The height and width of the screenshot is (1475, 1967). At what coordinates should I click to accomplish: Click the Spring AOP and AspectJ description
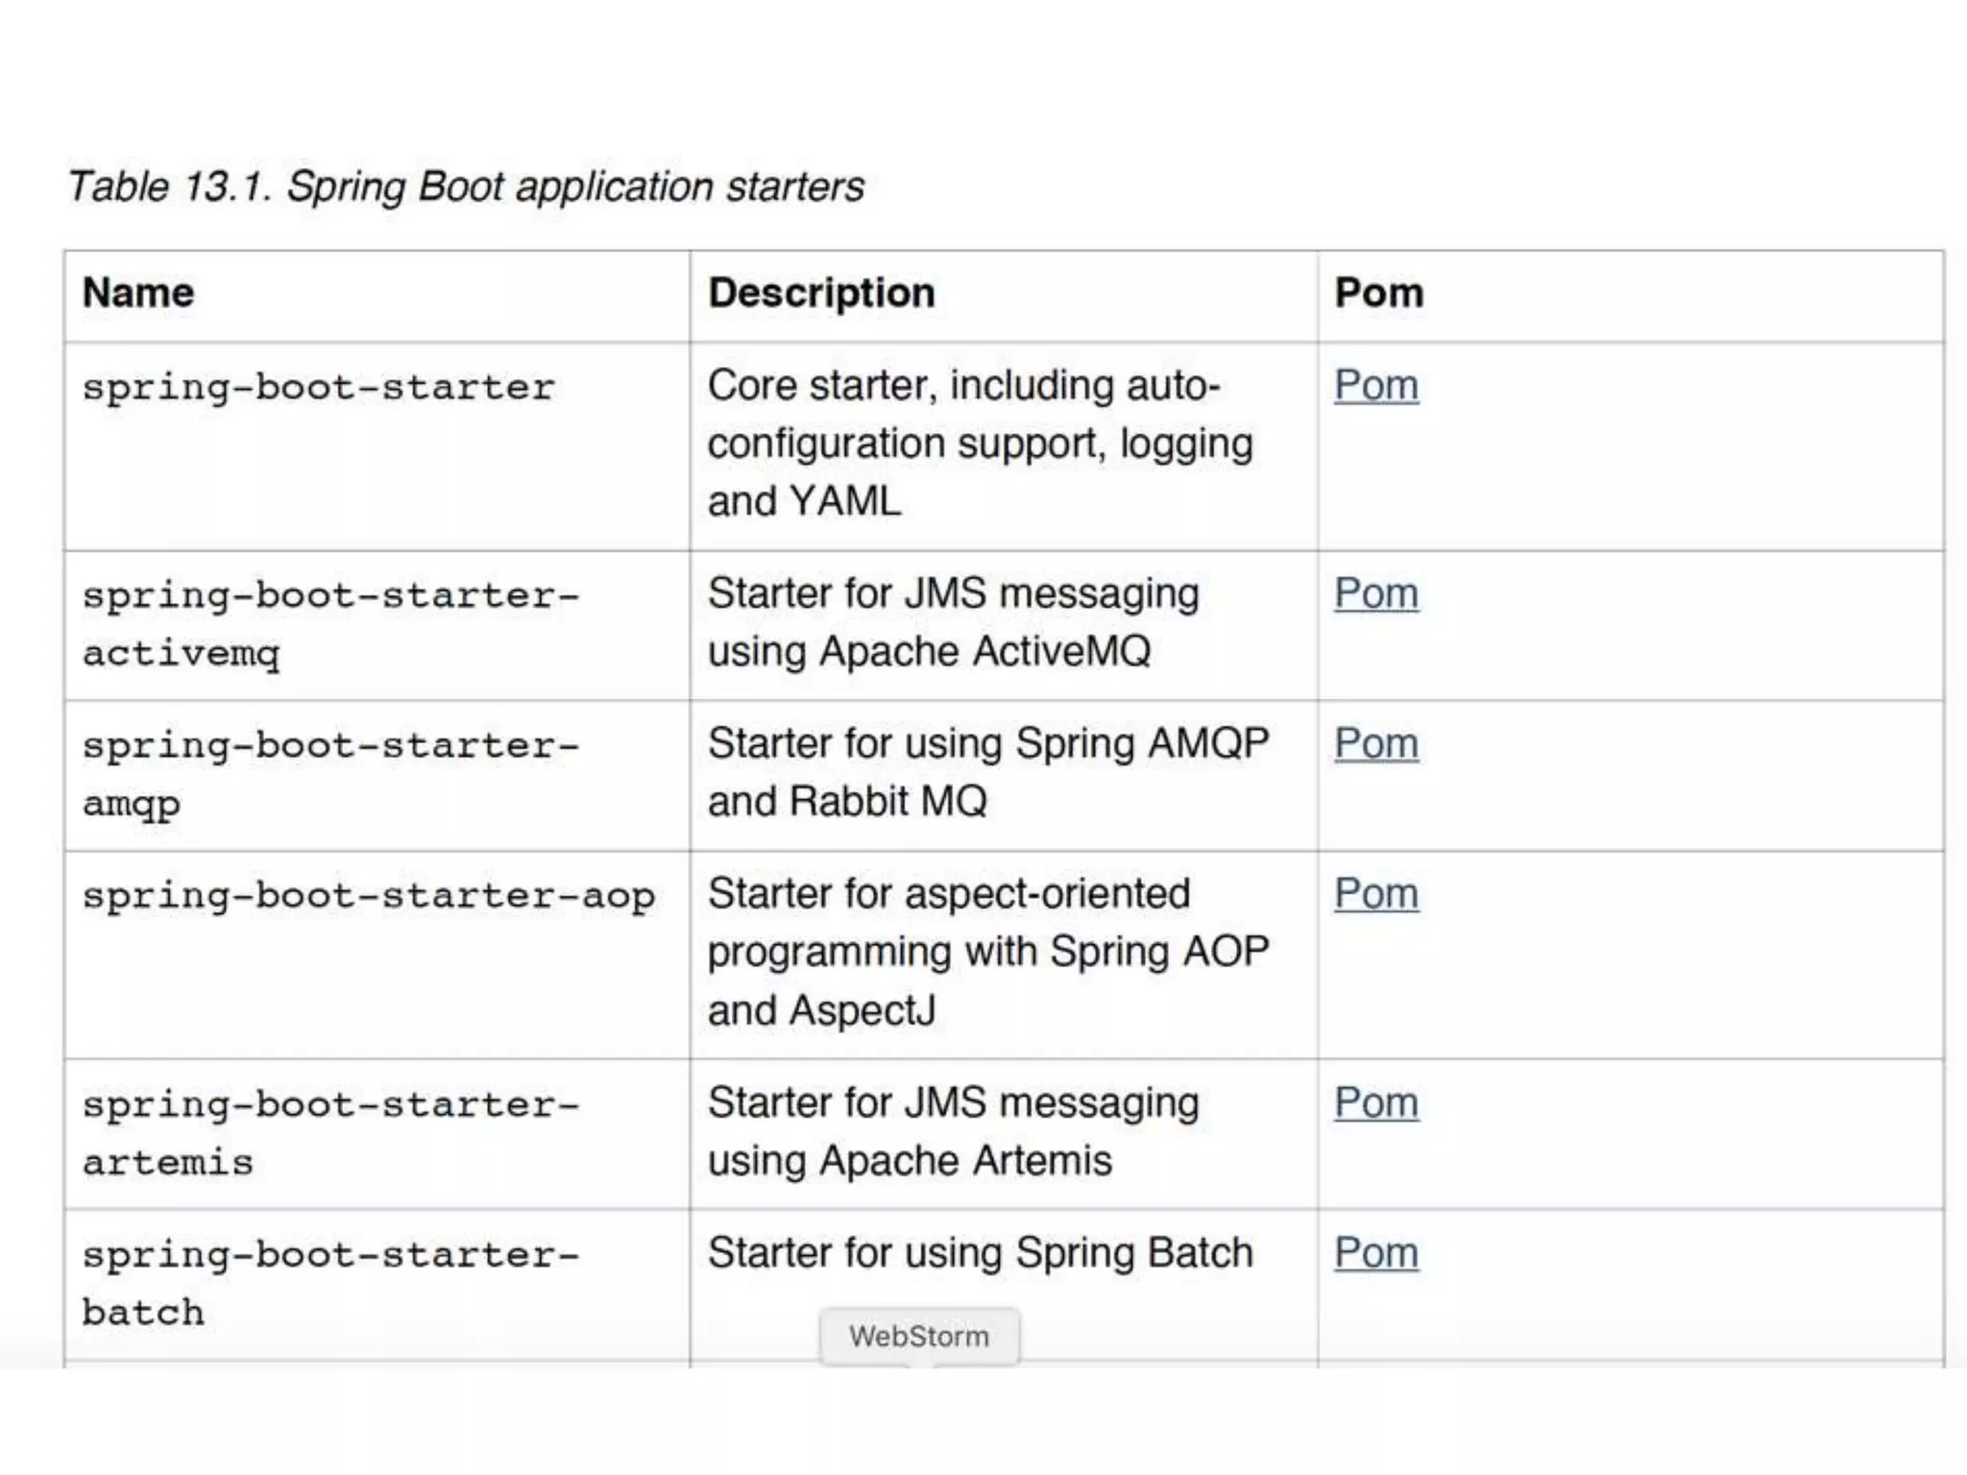click(x=987, y=953)
